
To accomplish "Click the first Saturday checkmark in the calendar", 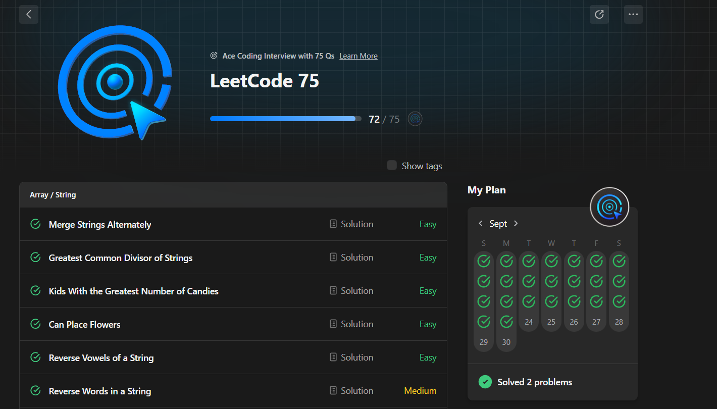I will (x=619, y=261).
